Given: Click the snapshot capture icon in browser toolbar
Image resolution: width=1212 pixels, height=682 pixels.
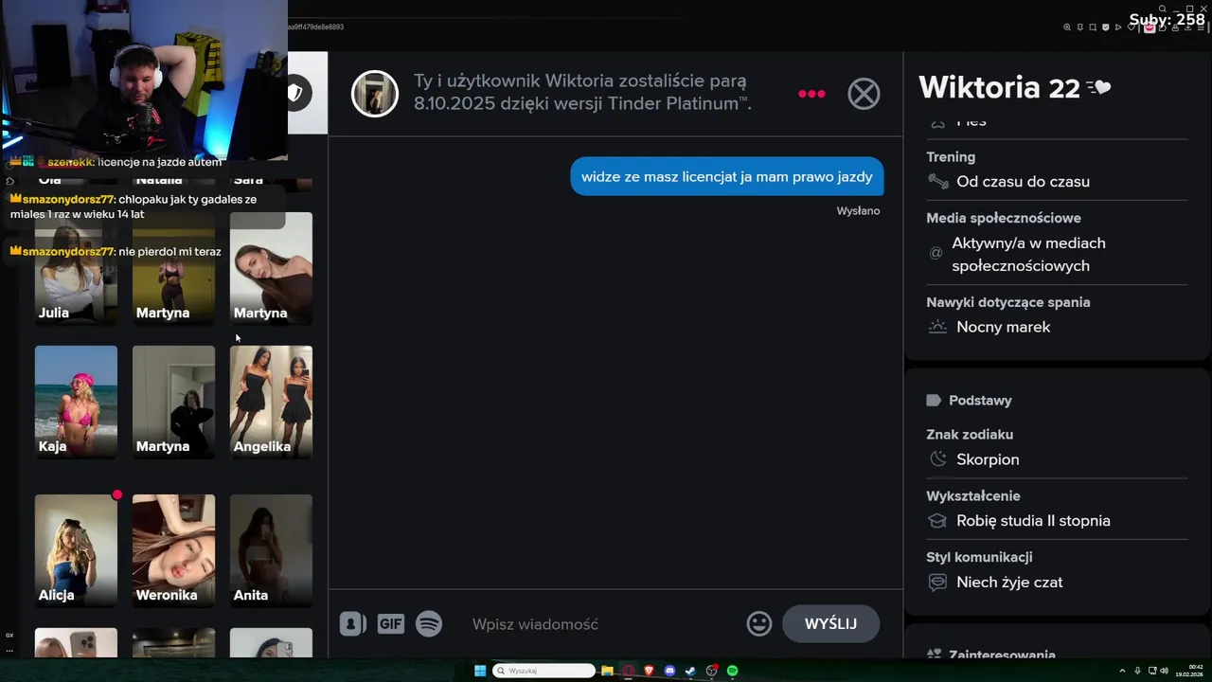Looking at the screenshot, I should click(1093, 27).
